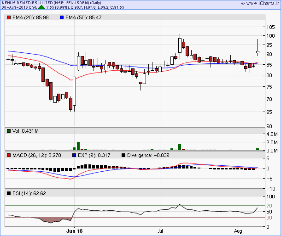The image size is (281, 236).
Task: Click the Jul date axis label
Action: pyautogui.click(x=160, y=231)
